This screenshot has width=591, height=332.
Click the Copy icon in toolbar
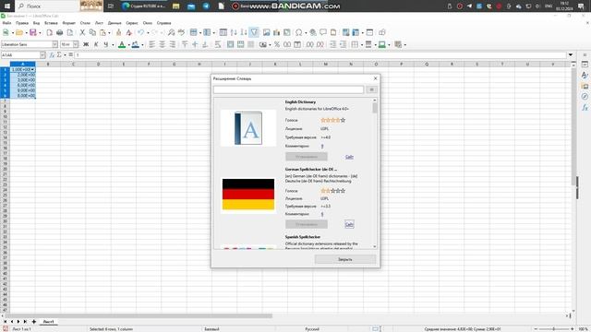pos(92,32)
